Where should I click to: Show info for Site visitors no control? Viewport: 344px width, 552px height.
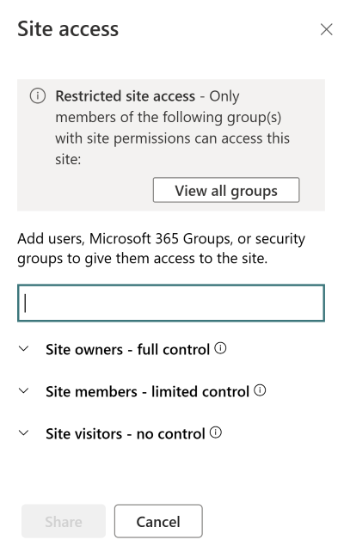tap(216, 432)
